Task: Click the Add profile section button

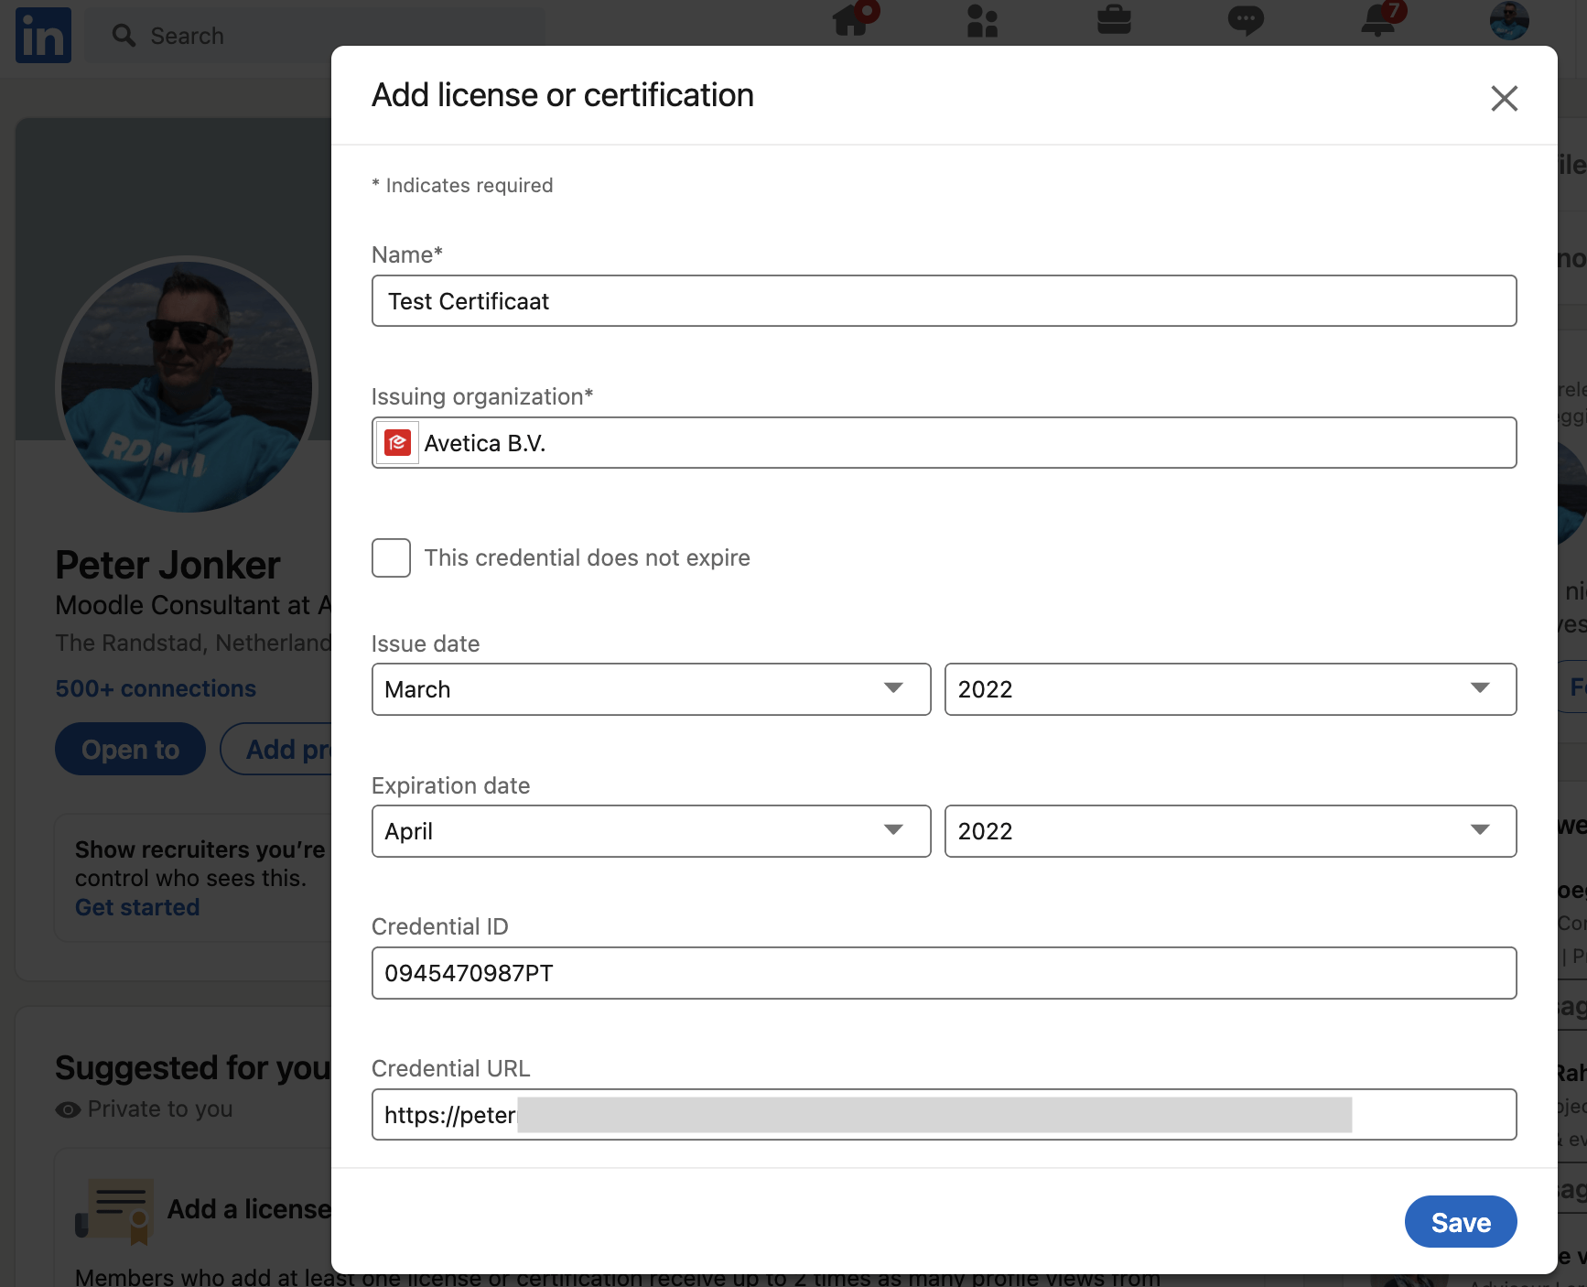Action: [x=276, y=749]
